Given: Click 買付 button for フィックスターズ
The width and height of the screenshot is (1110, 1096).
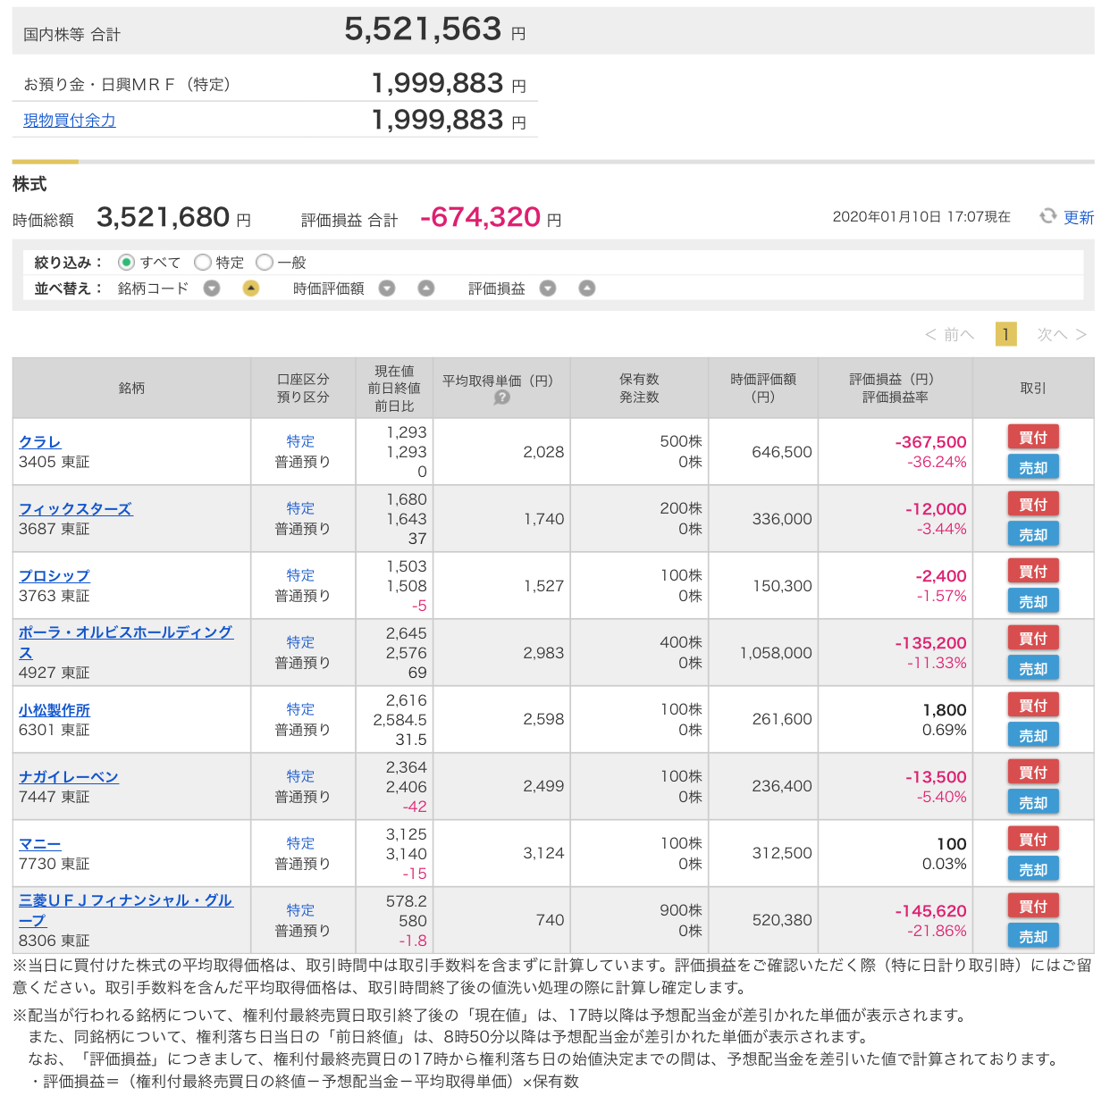Looking at the screenshot, I should click(1033, 504).
